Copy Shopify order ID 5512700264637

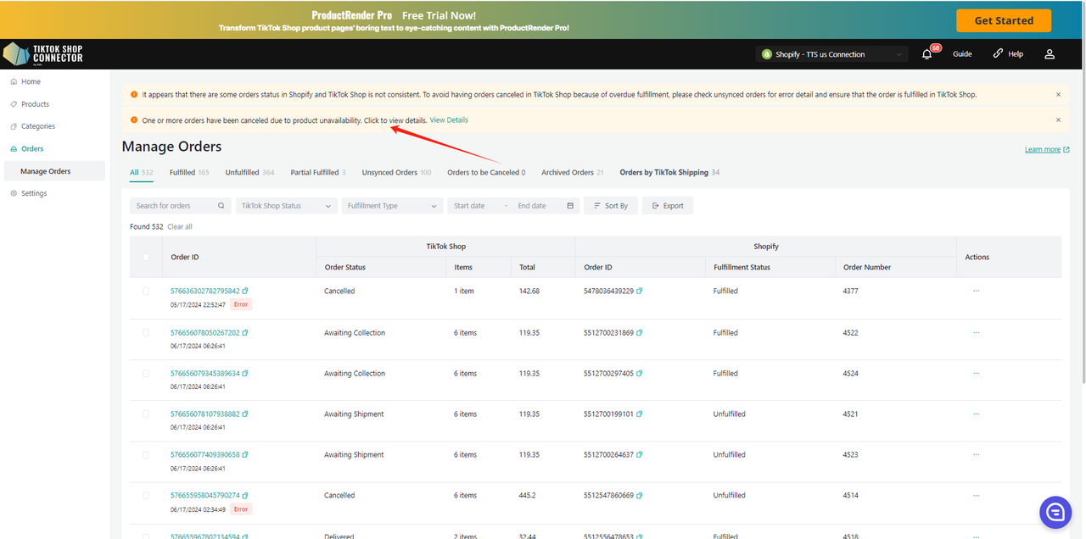(640, 455)
